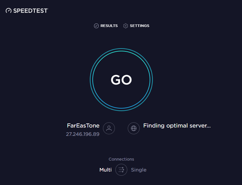Viewport: 242px width, 185px height.
Task: Open the SETTINGS menu label
Action: tap(139, 26)
